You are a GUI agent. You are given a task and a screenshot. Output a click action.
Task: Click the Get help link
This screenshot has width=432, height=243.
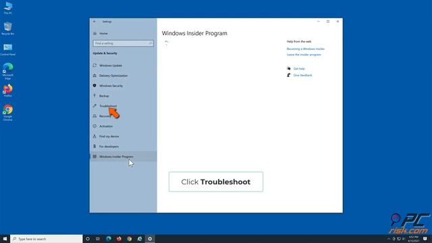(299, 69)
